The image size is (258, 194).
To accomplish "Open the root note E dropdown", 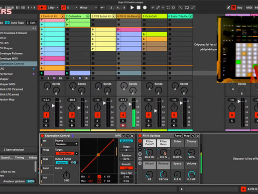I will pyautogui.click(x=72, y=8).
